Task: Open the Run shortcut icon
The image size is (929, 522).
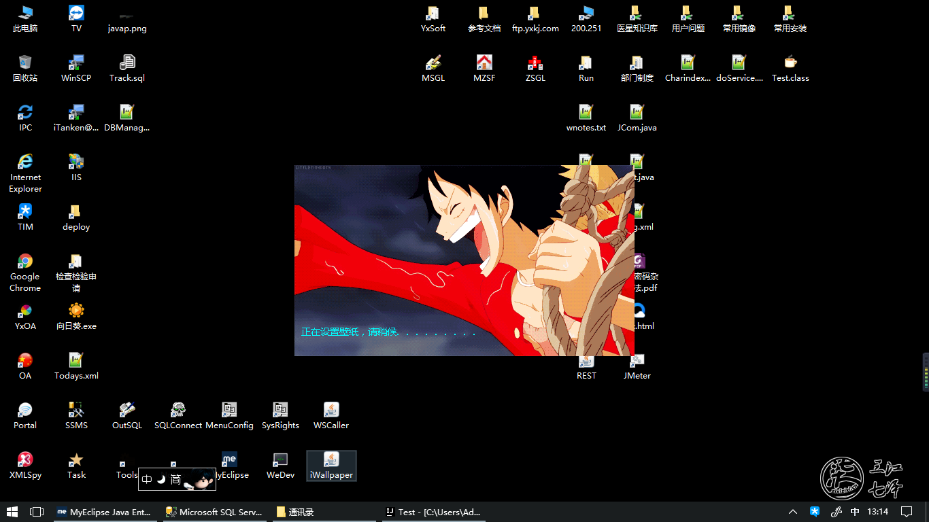Action: pyautogui.click(x=586, y=69)
